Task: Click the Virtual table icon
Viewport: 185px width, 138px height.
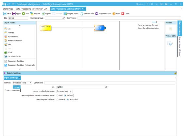Action: tap(170, 44)
